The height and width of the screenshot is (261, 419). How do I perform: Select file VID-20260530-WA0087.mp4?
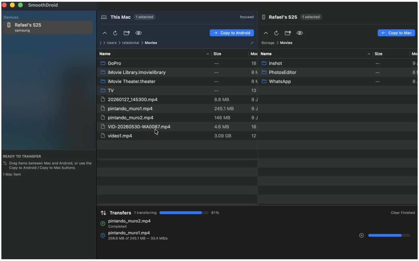(177, 127)
